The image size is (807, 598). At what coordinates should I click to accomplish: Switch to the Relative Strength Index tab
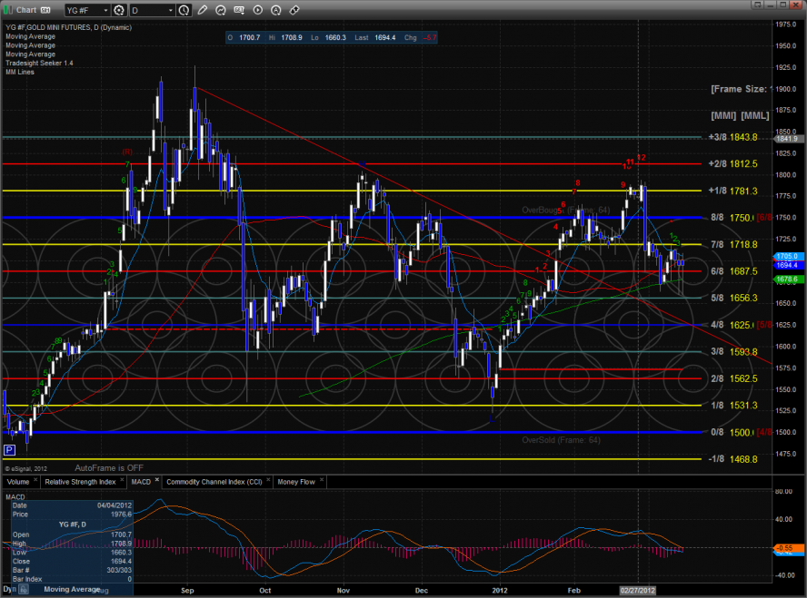tap(79, 482)
